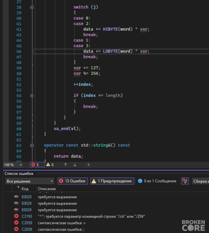Sort by the 'Описание' column header
The height and width of the screenshot is (233, 209).
[x=47, y=189]
